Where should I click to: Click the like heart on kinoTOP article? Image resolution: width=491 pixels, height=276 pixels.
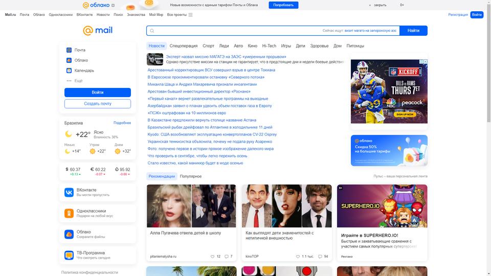click(298, 257)
